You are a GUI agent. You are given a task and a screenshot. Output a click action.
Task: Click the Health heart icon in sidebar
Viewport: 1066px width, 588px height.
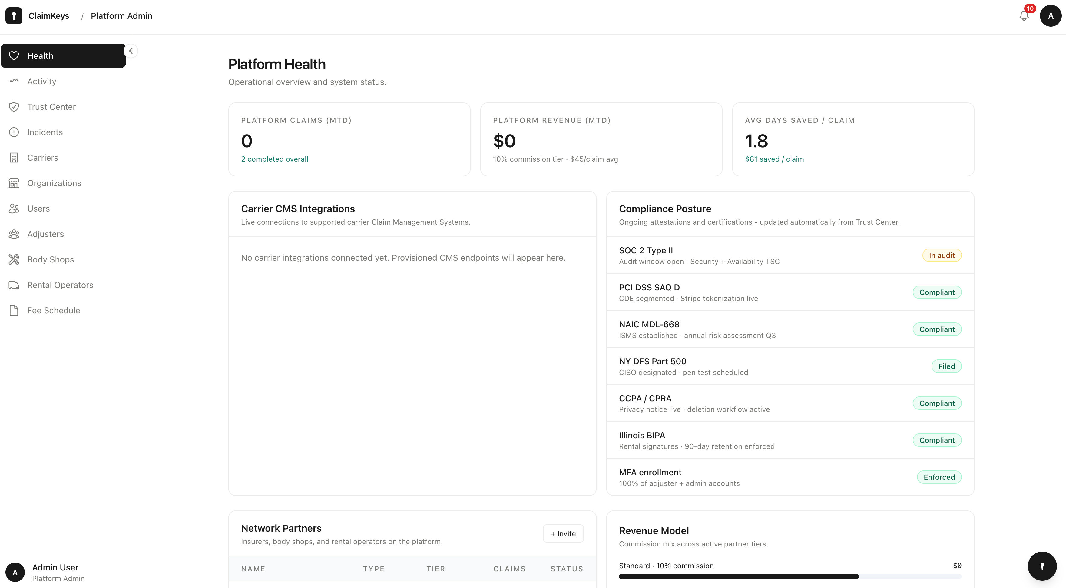[x=14, y=55]
